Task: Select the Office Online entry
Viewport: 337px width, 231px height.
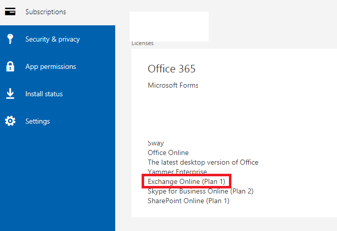Action: [x=168, y=152]
